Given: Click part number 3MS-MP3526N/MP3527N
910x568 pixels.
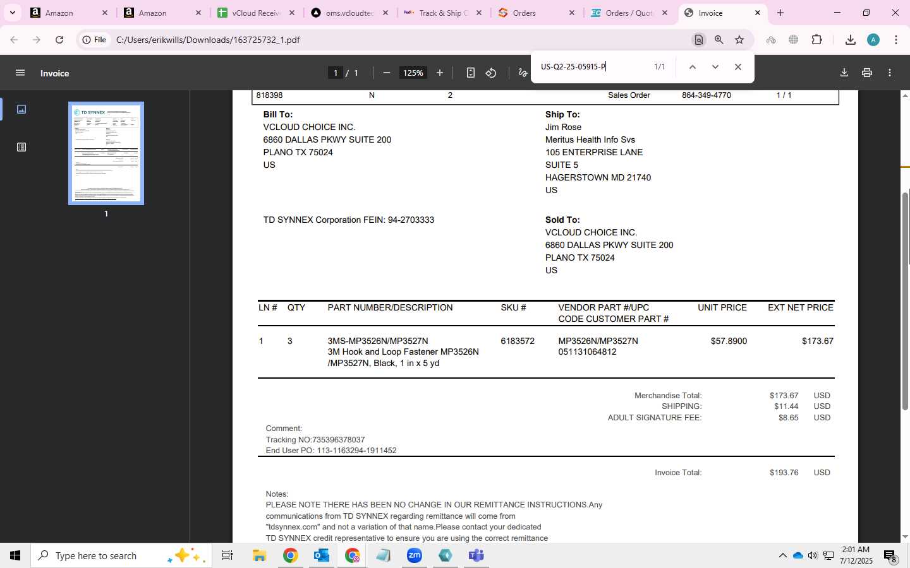Looking at the screenshot, I should [378, 341].
